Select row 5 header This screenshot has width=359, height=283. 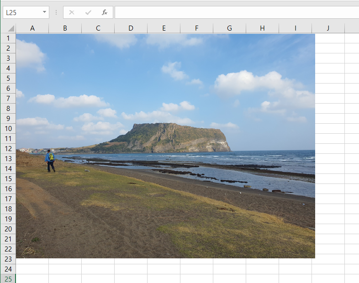pyautogui.click(x=8, y=78)
